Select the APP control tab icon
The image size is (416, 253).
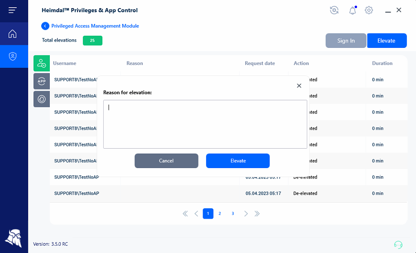42,81
